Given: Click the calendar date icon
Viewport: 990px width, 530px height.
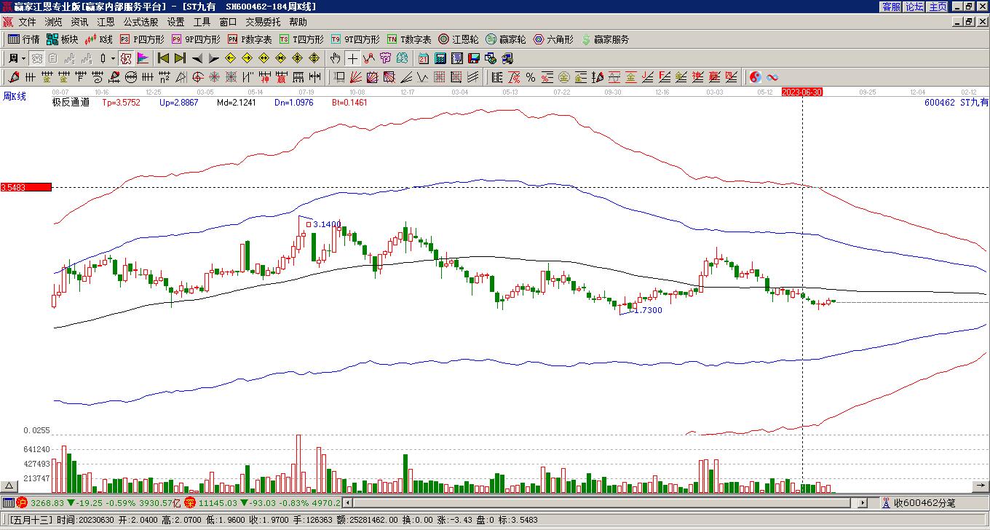Looking at the screenshot, I should 424,58.
